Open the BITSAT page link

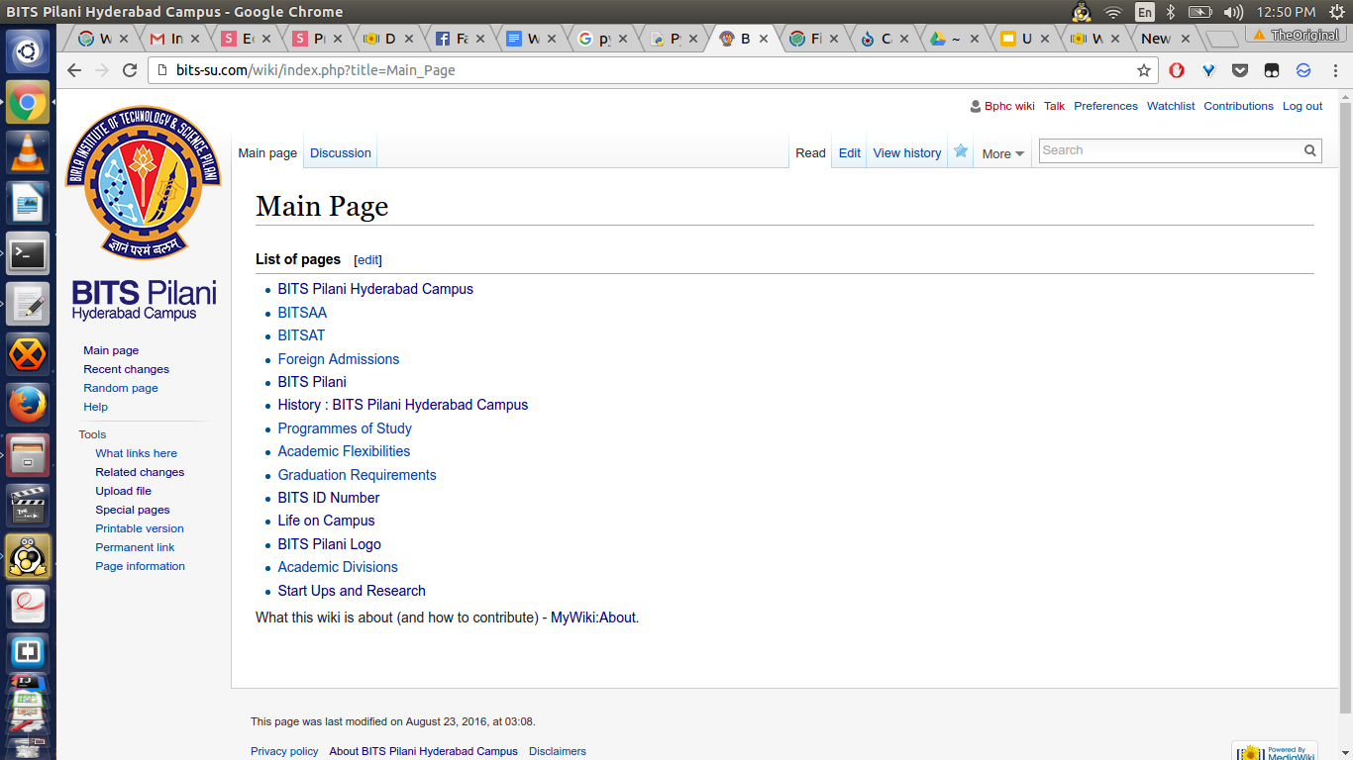[x=301, y=335]
